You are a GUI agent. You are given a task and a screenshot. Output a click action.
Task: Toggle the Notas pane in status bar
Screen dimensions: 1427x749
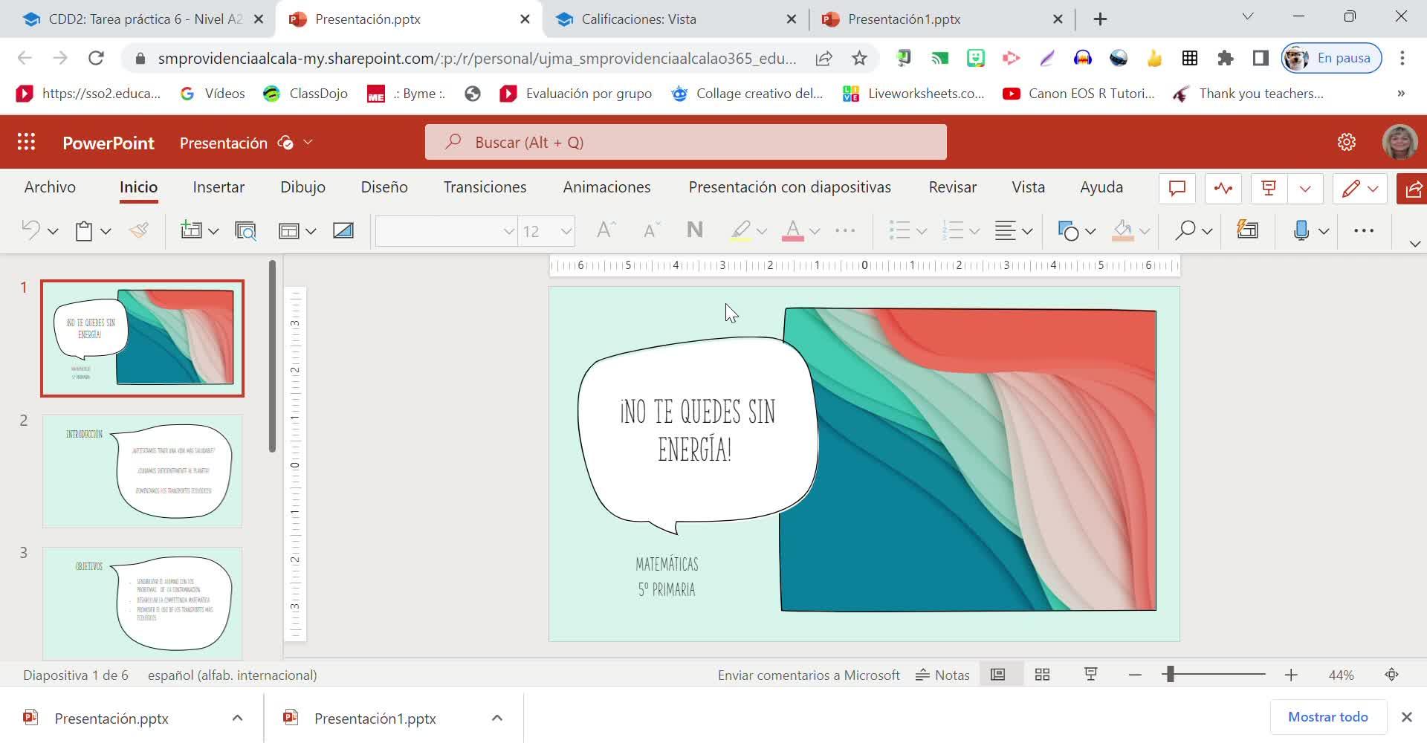942,675
